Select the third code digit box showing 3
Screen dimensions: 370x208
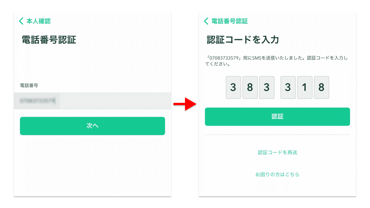(x=267, y=87)
